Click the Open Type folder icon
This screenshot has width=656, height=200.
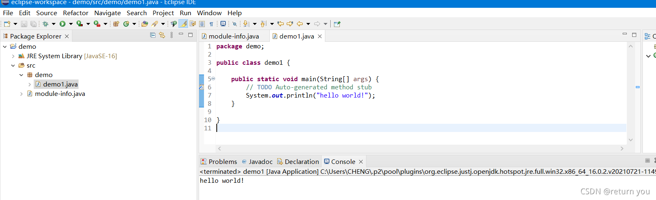[x=145, y=24]
